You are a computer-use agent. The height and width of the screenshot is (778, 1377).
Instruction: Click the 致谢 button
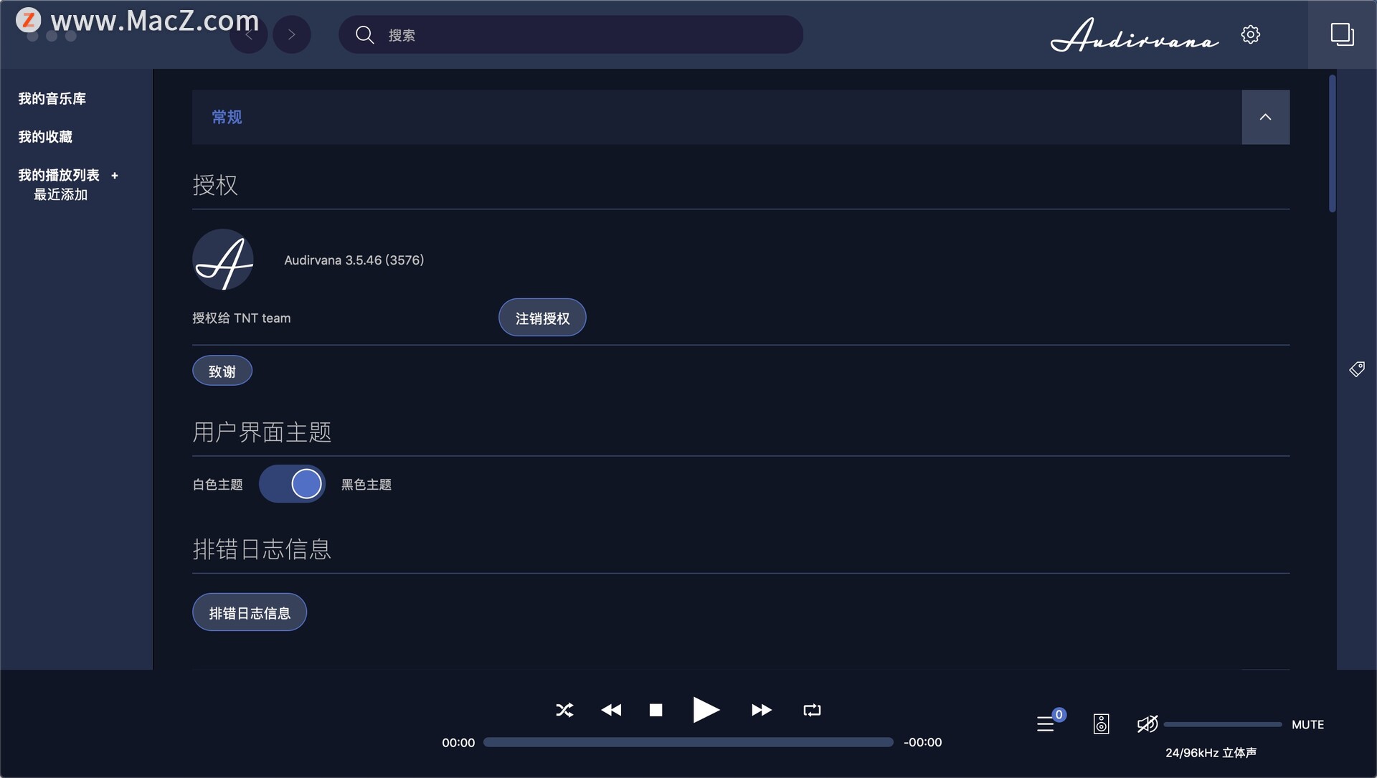click(222, 371)
